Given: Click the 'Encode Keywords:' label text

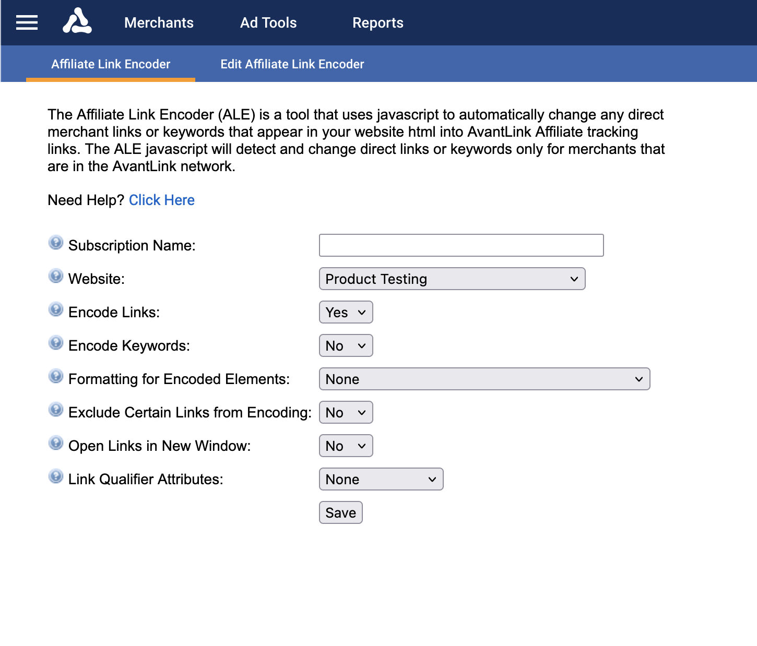Looking at the screenshot, I should tap(129, 346).
